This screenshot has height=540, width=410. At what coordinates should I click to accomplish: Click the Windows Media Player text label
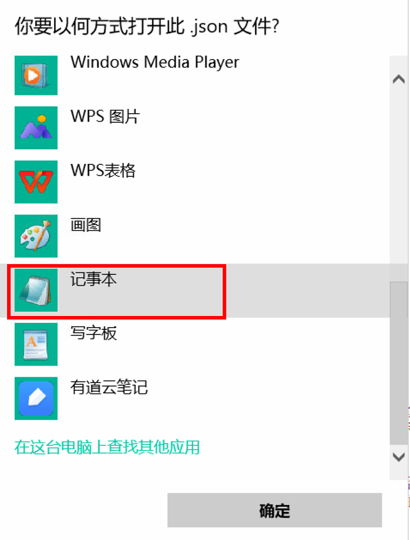154,62
